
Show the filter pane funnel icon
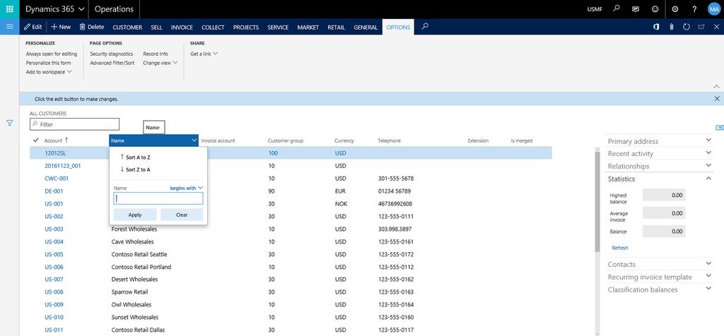[x=9, y=123]
